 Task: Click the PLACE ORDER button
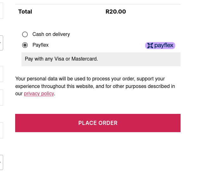(x=98, y=123)
